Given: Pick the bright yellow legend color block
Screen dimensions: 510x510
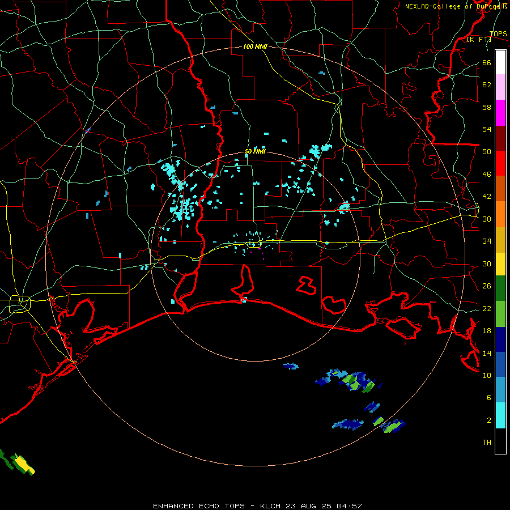Looking at the screenshot, I should [x=500, y=264].
